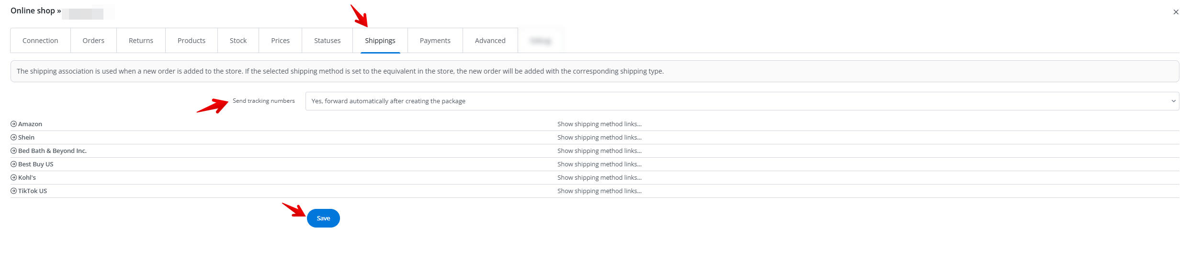Switch to the Stock tab
Screen dimensions: 1189x261
(x=238, y=41)
